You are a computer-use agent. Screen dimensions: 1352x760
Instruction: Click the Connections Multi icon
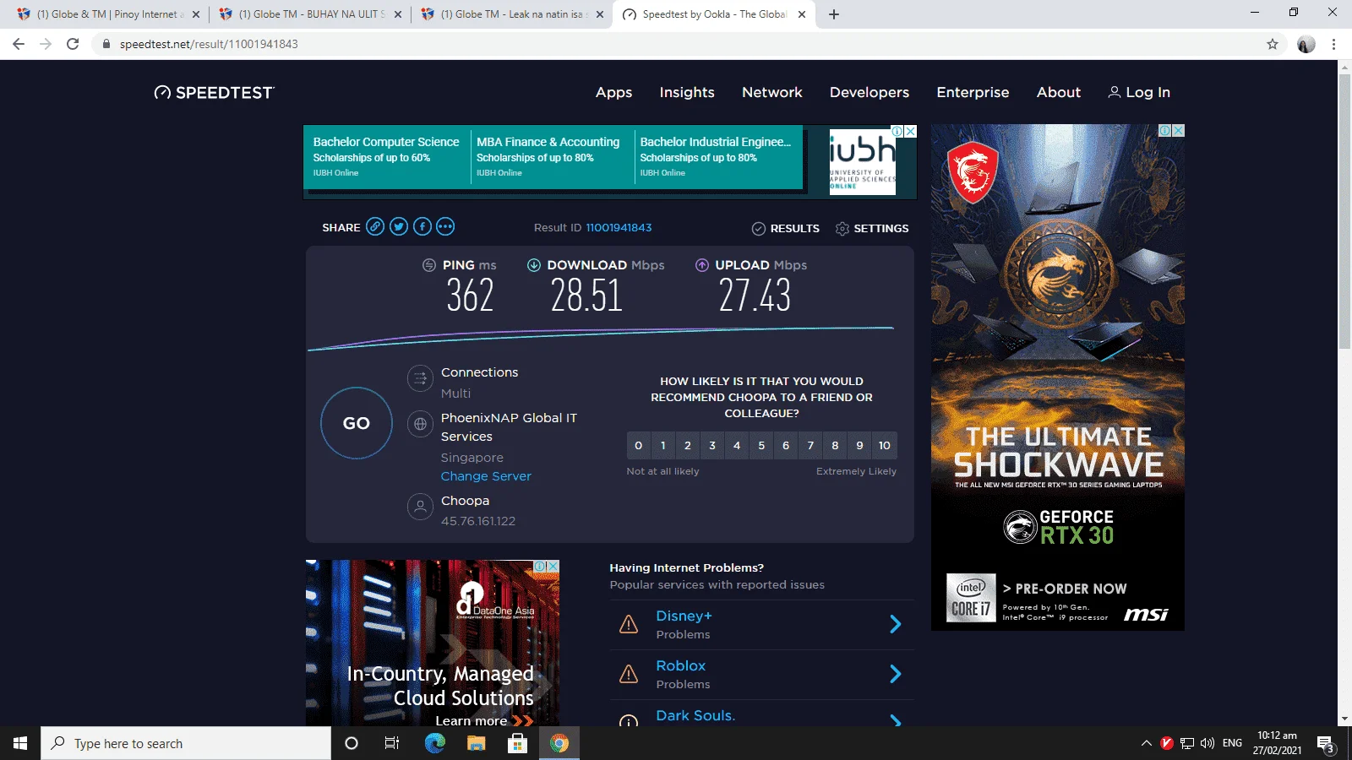coord(420,378)
